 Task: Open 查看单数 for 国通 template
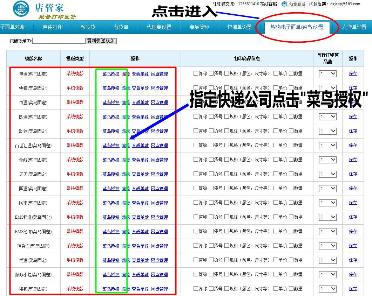(x=140, y=189)
